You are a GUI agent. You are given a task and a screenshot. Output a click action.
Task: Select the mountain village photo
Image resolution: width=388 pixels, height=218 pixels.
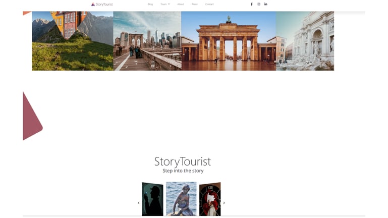click(x=73, y=41)
